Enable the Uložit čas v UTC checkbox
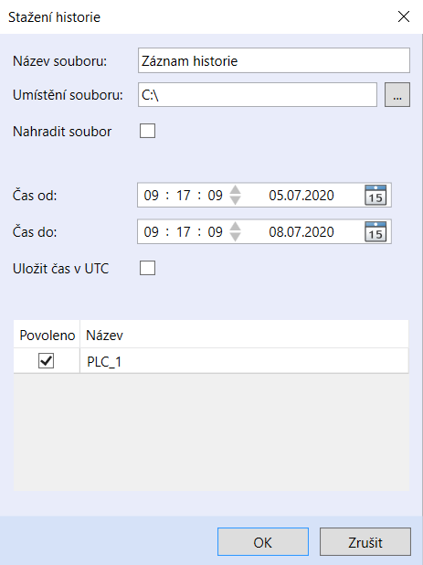Image resolution: width=423 pixels, height=565 pixels. click(x=148, y=268)
